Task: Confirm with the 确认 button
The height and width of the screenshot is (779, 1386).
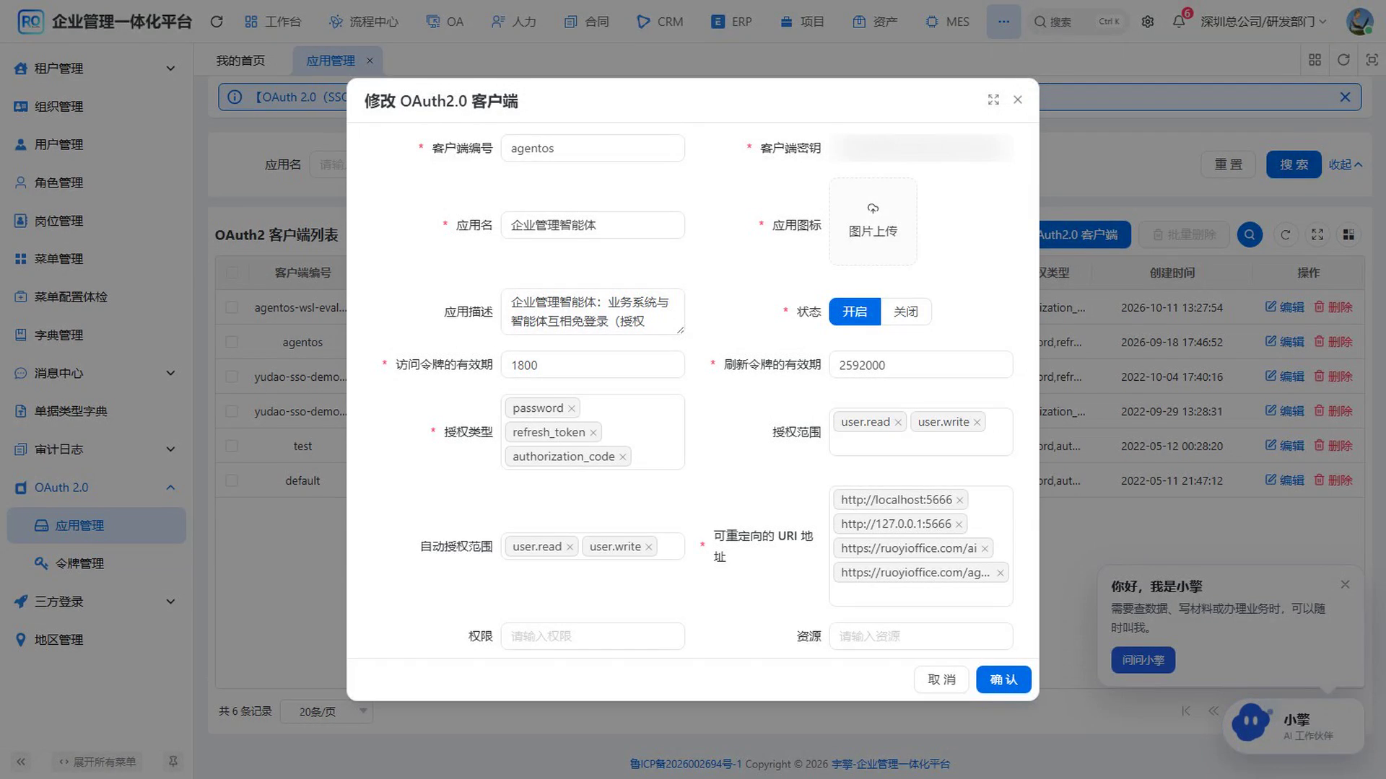Action: (1003, 679)
